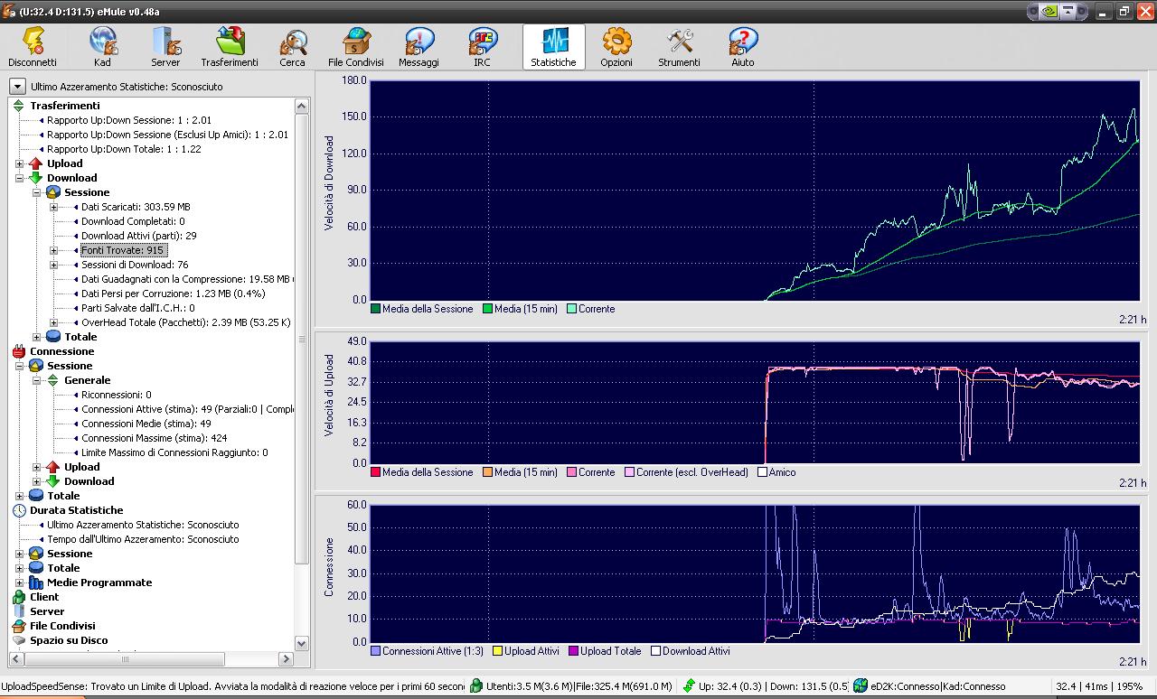The width and height of the screenshot is (1157, 699).
Task: Select the Client tree item
Action: (44, 597)
